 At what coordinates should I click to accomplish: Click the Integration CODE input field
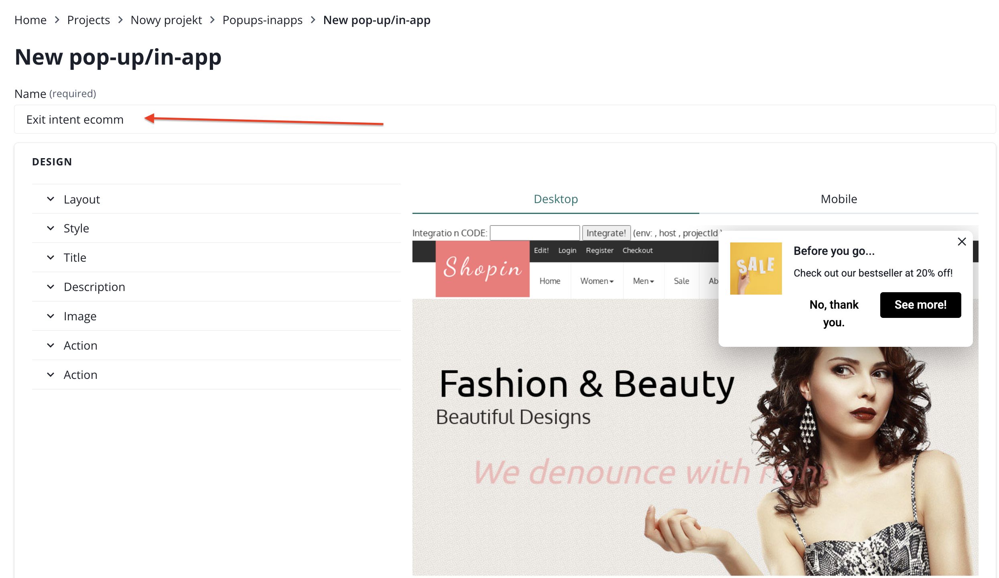534,233
